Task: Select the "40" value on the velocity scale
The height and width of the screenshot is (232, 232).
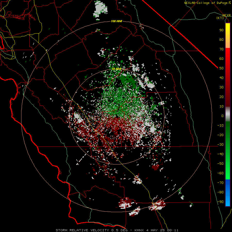Action: (x=221, y=78)
